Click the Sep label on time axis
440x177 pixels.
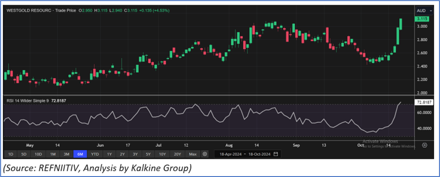click(296, 145)
